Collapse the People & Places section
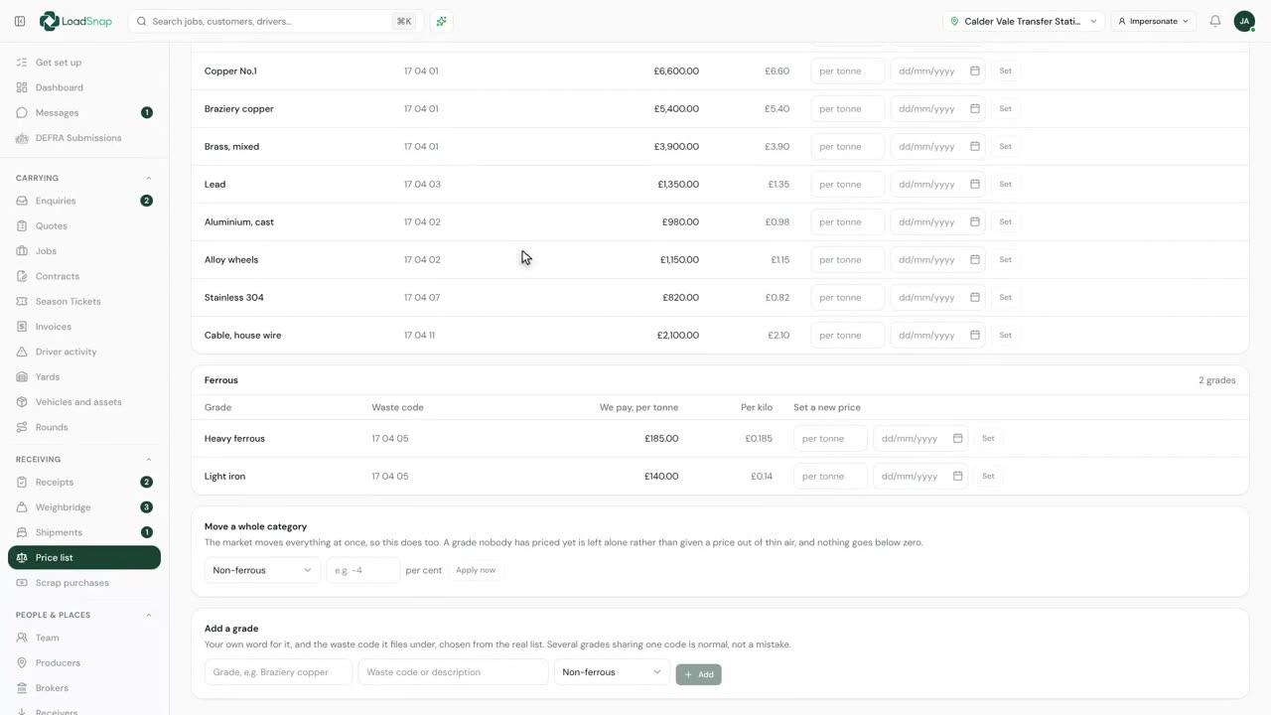This screenshot has width=1271, height=715. coord(149,616)
